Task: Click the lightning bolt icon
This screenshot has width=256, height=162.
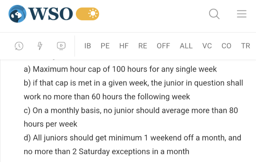Action: click(39, 46)
